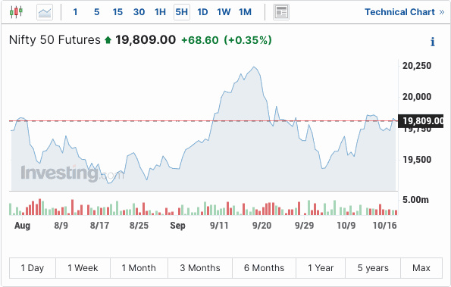Click the 8/25 date label

pos(139,226)
